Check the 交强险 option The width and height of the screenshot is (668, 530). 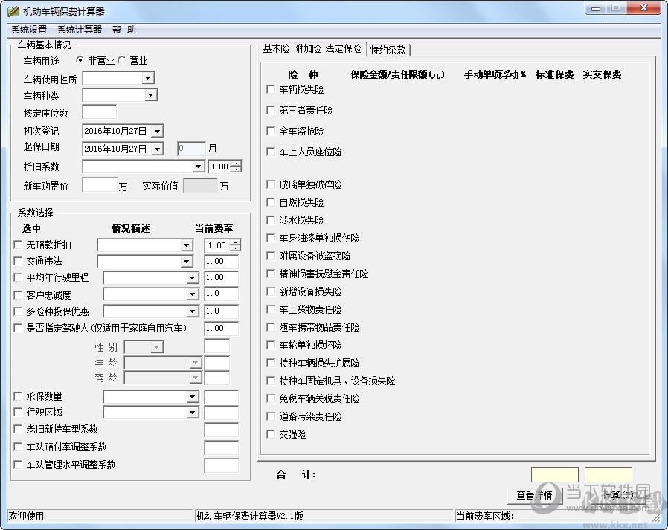[271, 434]
